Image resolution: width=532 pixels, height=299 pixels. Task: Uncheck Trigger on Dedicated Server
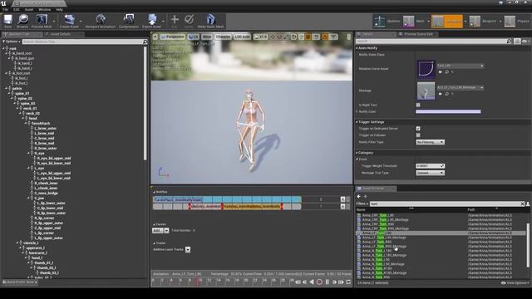418,129
